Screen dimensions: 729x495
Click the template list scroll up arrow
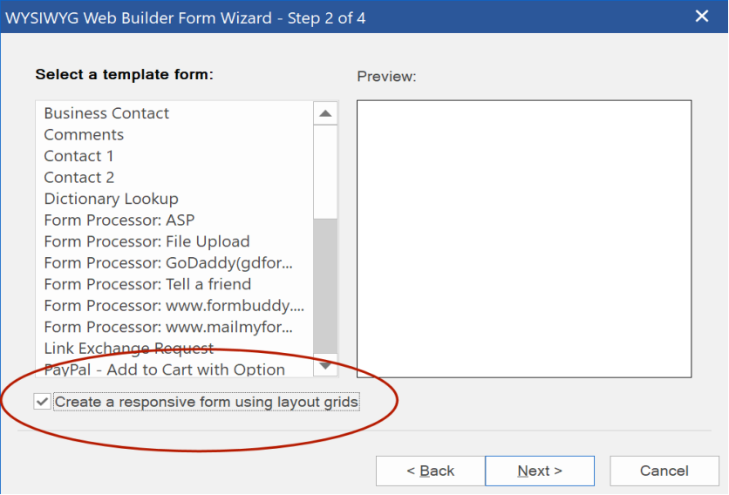[325, 113]
